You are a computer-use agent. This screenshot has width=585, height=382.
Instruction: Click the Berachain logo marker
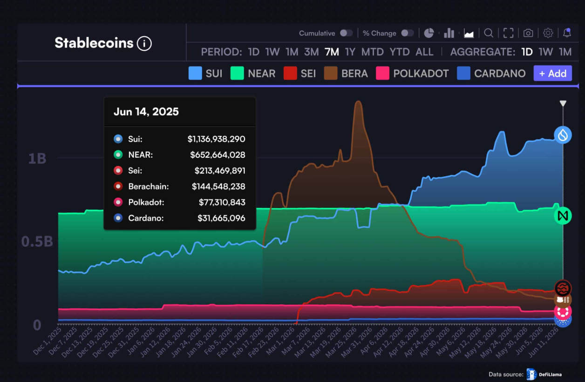coord(564,300)
